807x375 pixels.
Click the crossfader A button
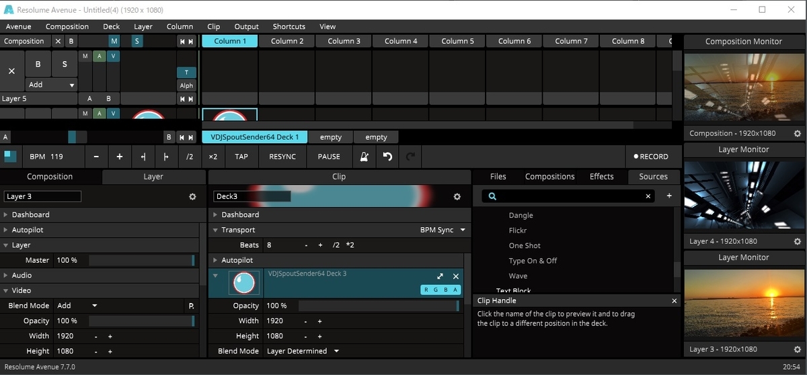pyautogui.click(x=5, y=137)
